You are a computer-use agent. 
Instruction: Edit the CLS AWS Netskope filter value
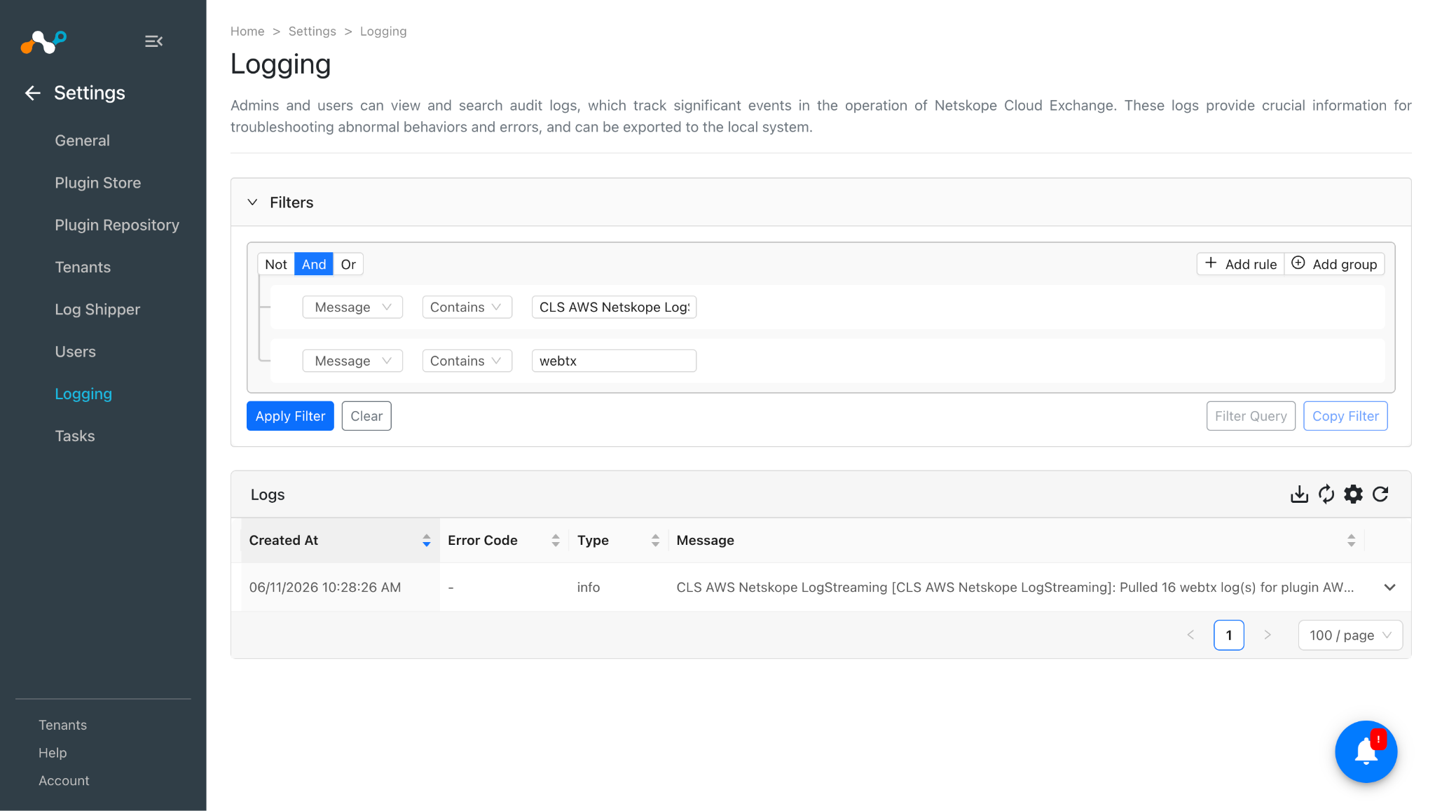coord(614,307)
